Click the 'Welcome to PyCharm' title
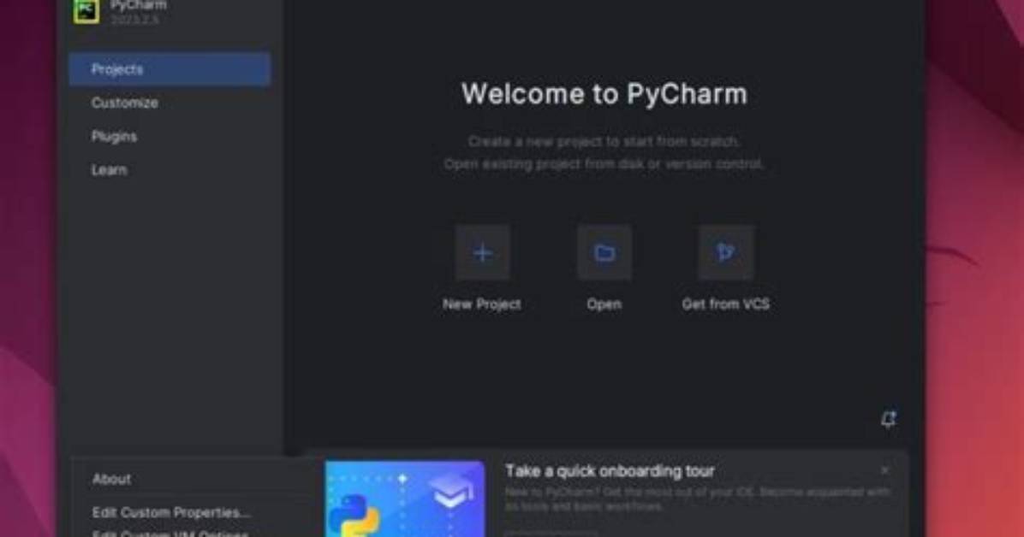 [604, 94]
